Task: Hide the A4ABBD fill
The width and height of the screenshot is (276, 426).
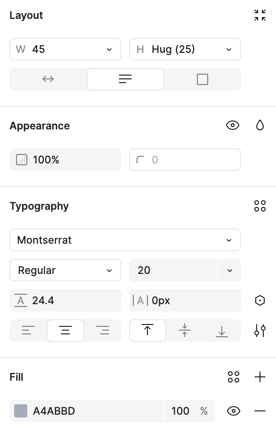Action: 234,411
